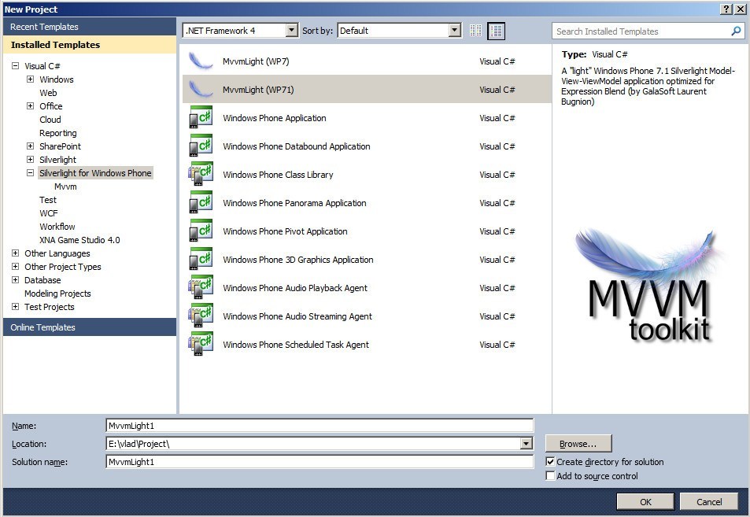750x517 pixels.
Task: Click the search magnifier icon
Action: [x=736, y=31]
